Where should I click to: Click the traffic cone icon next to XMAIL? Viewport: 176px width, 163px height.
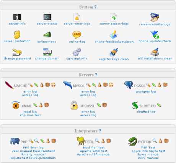41,105
